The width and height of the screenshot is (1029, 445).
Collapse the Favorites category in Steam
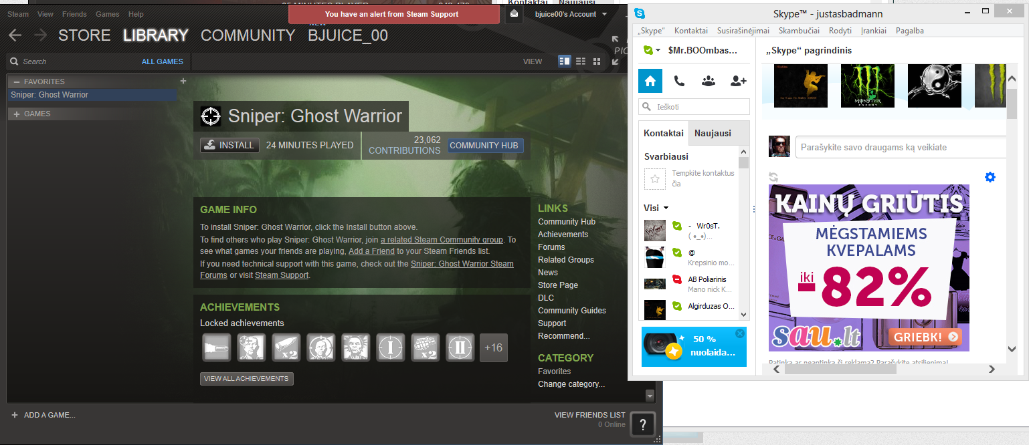[17, 82]
